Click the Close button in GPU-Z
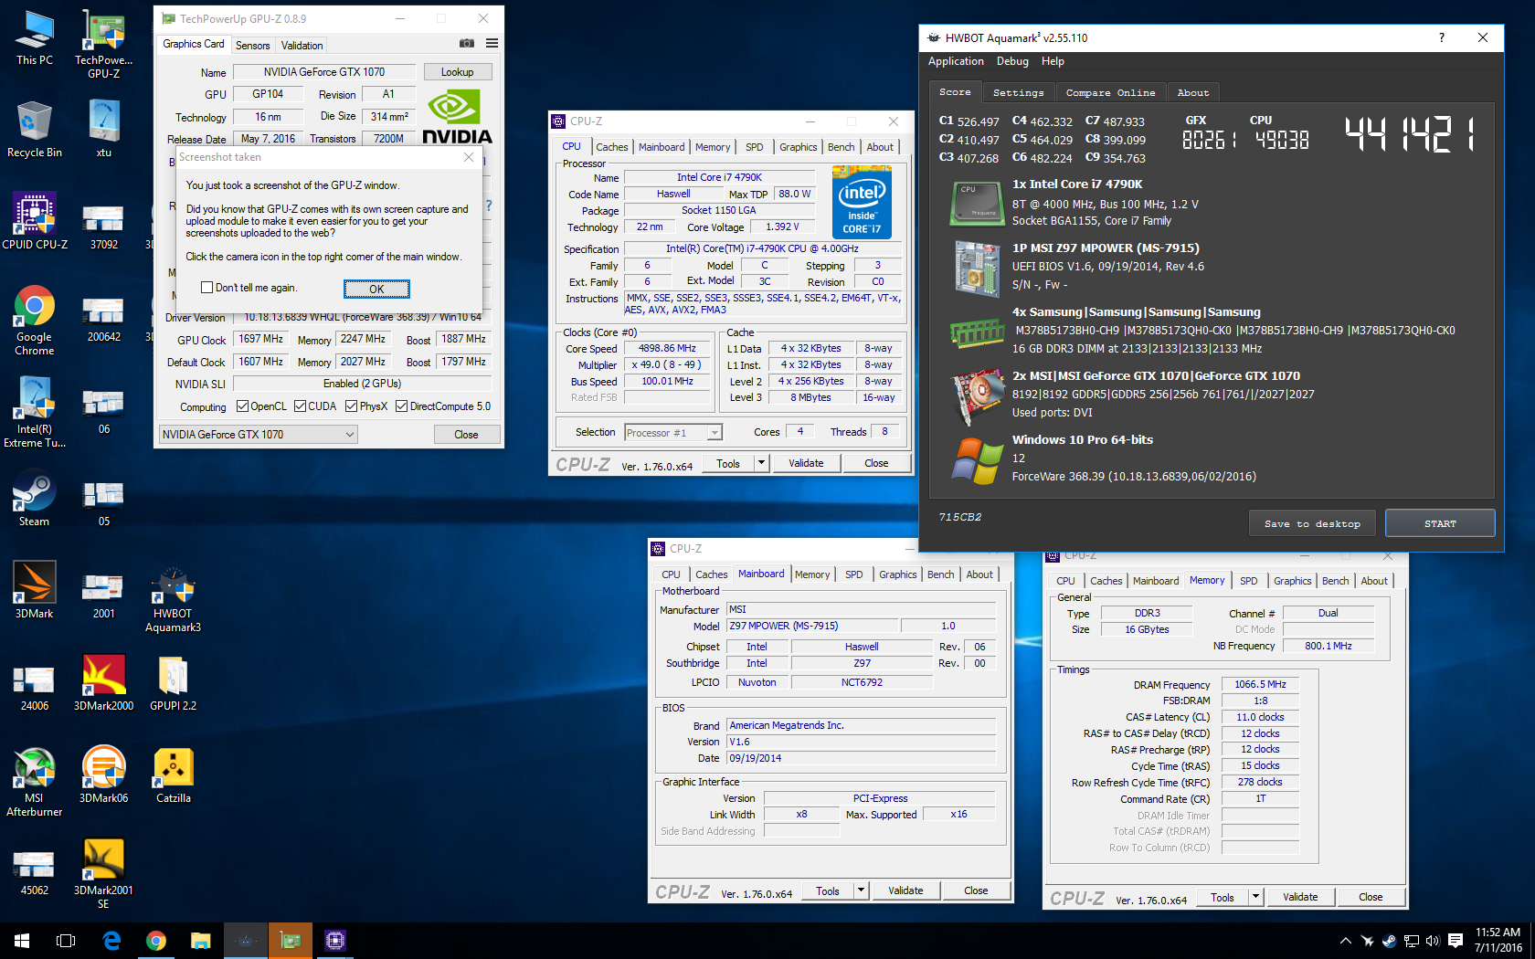The height and width of the screenshot is (959, 1535). click(466, 435)
